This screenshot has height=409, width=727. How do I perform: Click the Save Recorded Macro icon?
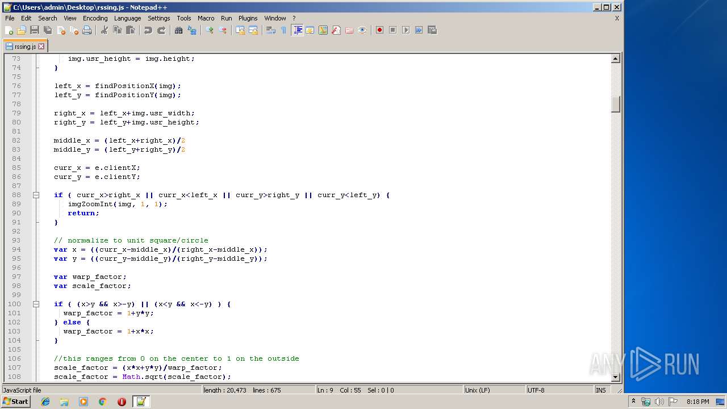pos(432,30)
